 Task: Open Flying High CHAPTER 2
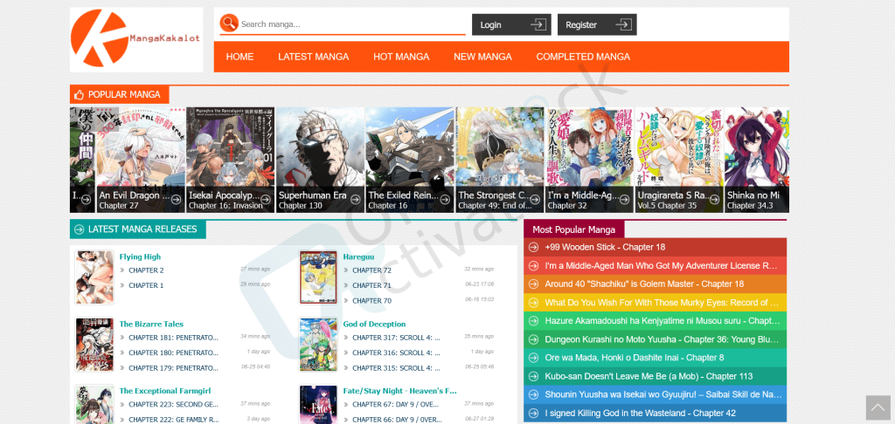pos(146,270)
